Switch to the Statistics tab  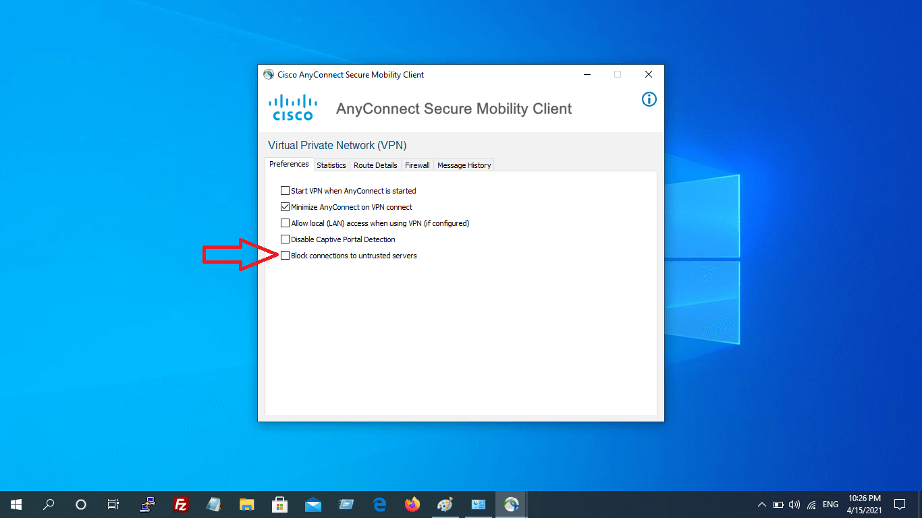click(331, 165)
